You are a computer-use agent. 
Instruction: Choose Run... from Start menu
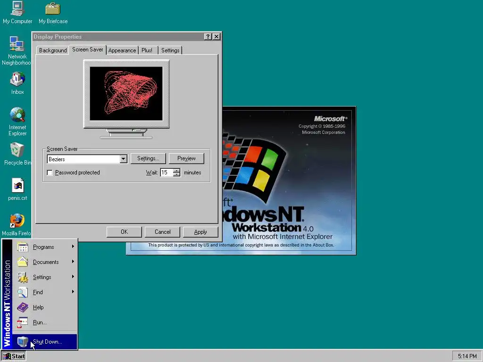[x=45, y=322]
